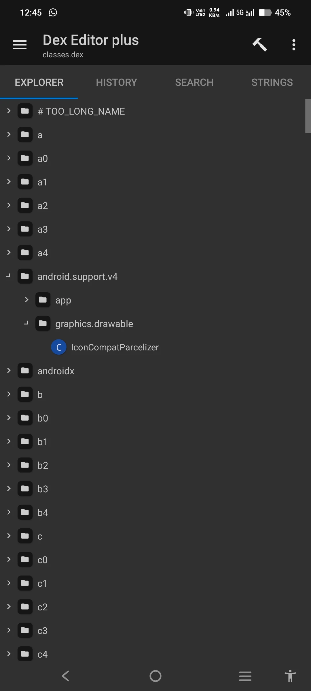Switch to the STRINGS tab
Image resolution: width=311 pixels, height=691 pixels.
[272, 82]
